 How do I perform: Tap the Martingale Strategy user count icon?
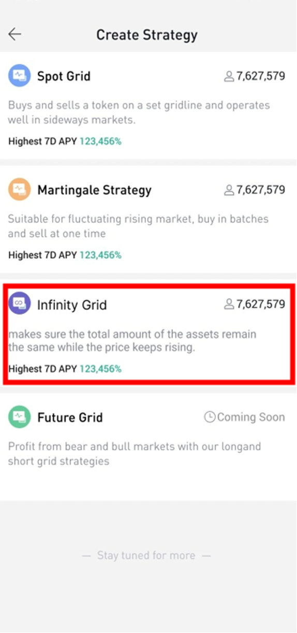coord(229,190)
